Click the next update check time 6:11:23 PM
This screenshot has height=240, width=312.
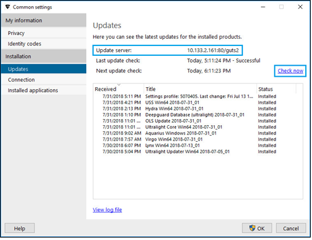(x=209, y=71)
